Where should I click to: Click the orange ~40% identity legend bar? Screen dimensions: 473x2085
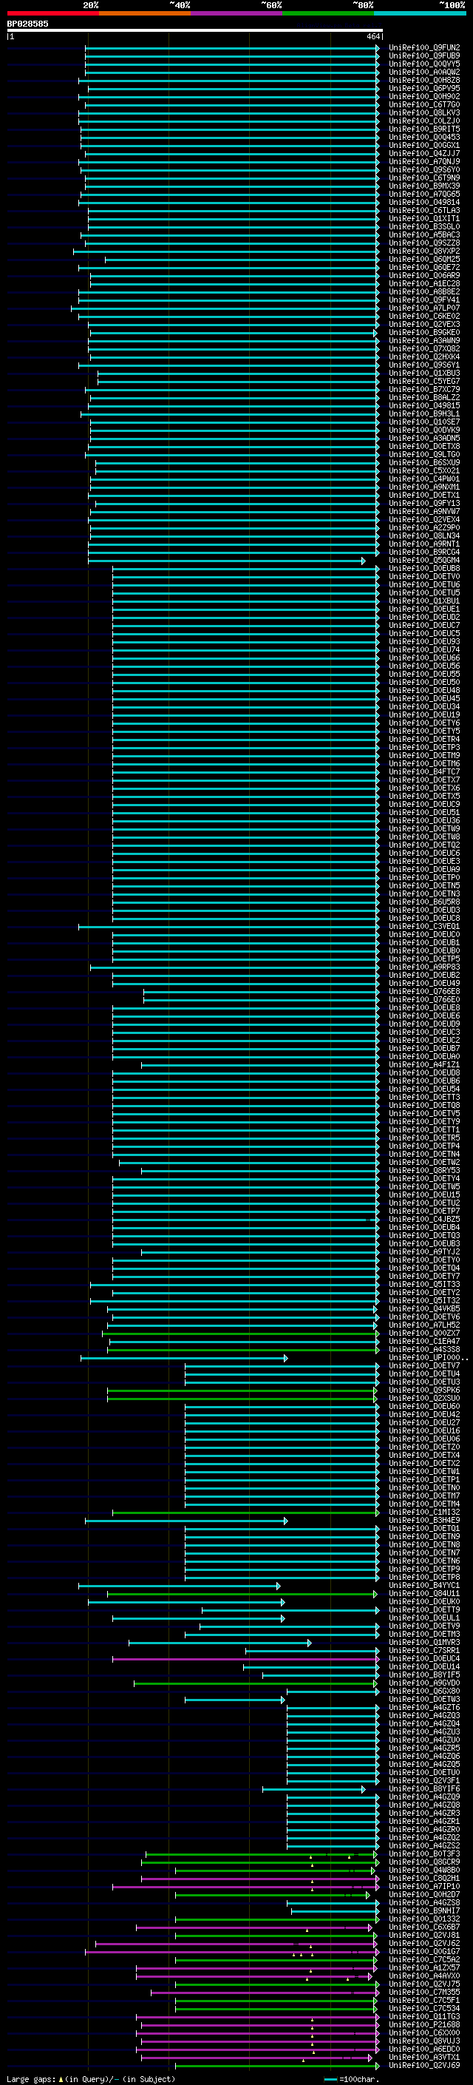click(145, 14)
